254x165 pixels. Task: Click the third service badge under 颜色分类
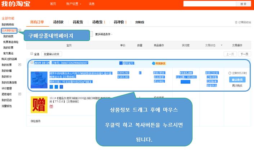click(61, 87)
